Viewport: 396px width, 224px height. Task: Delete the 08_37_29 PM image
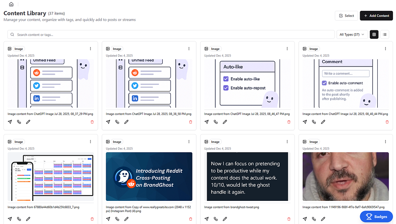click(x=92, y=122)
